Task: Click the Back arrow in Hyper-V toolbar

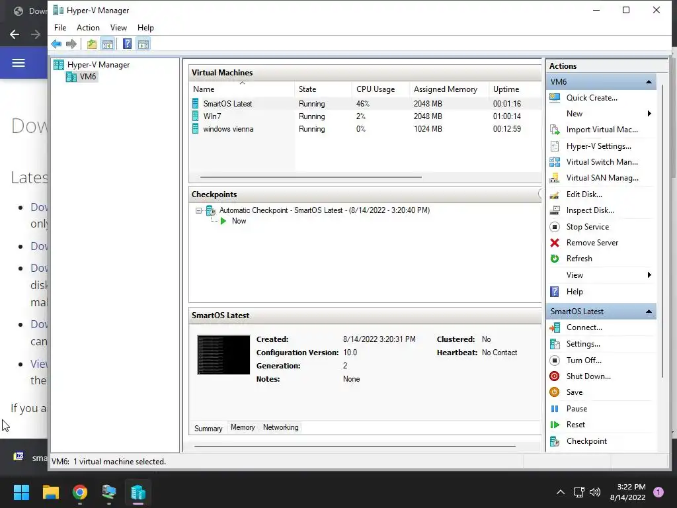Action: [x=56, y=44]
